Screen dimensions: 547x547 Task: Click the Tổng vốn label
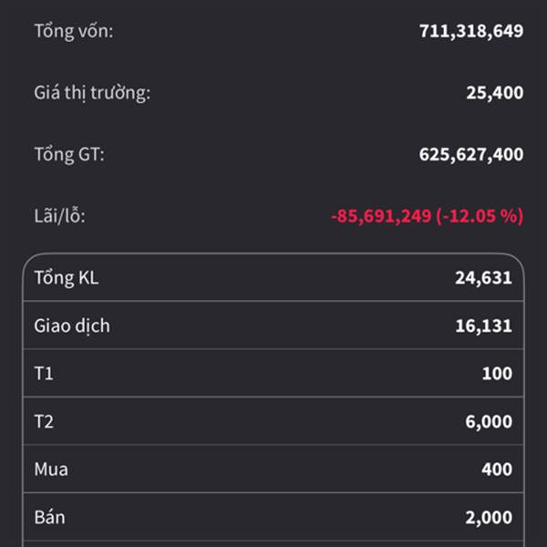point(74,31)
